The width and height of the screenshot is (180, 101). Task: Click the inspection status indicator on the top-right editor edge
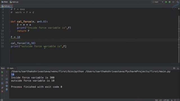(x=179, y=9)
